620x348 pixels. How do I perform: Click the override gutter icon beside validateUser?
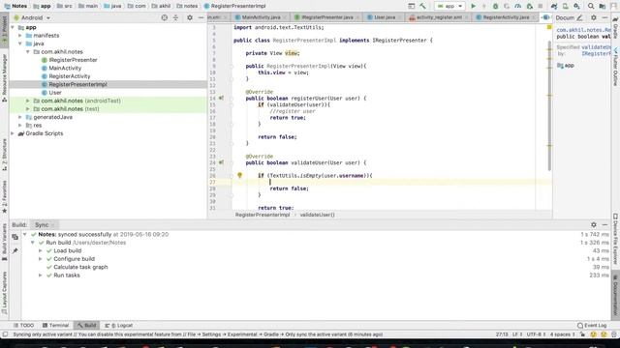[222, 162]
